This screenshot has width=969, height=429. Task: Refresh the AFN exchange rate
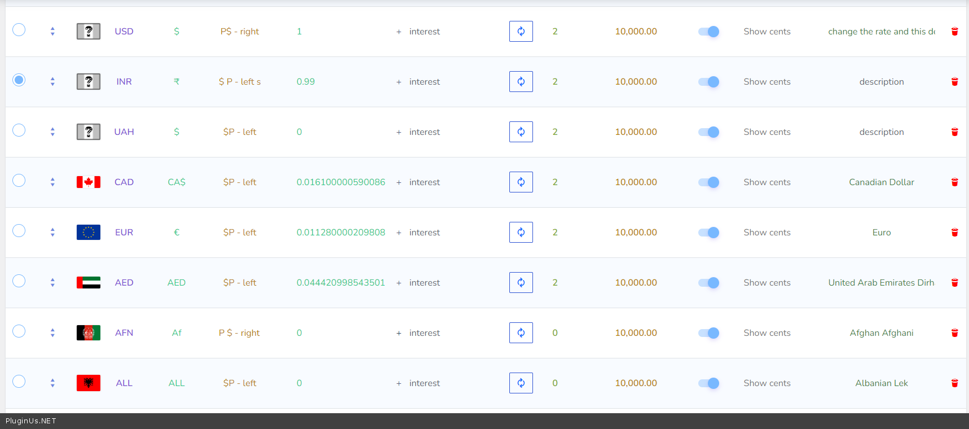coord(521,333)
